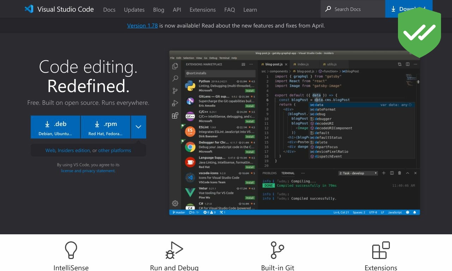Screen dimensions: 452x271
Task: Click Manage gear icon in screenshot's activity bar
Action: [175, 203]
